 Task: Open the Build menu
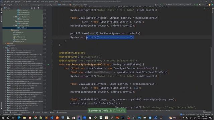(34, 2)
